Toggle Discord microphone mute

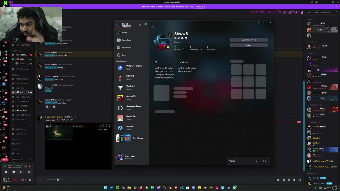coord(15,180)
